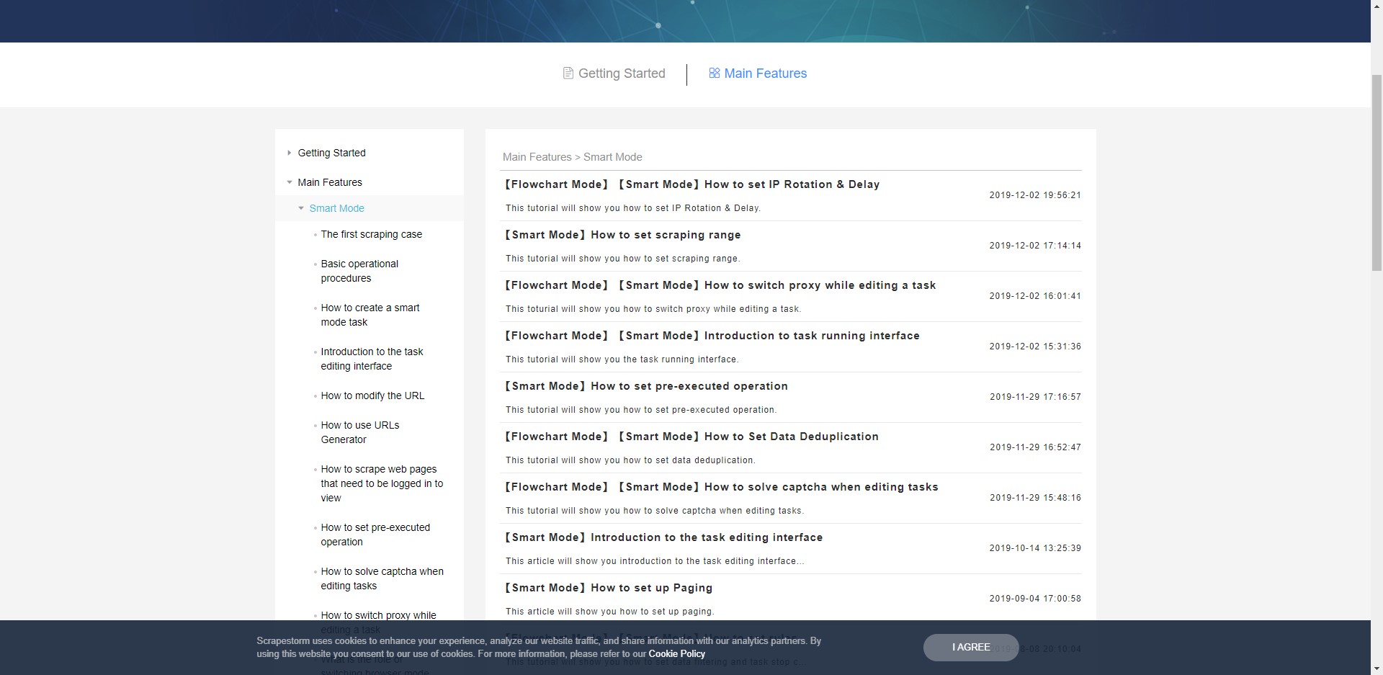Switch to the Getting Started tab

point(621,73)
